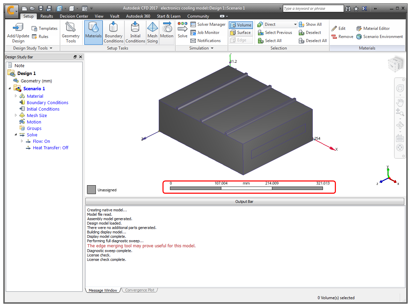Screen dimensions: 411x307
Task: Toggle Edge selection mode
Action: (241, 40)
